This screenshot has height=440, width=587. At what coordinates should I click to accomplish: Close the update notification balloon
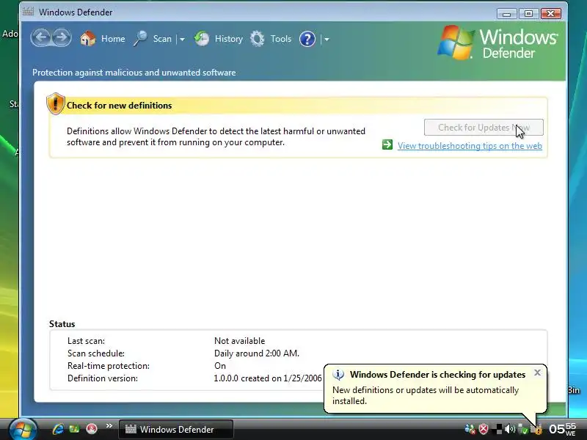tap(537, 373)
